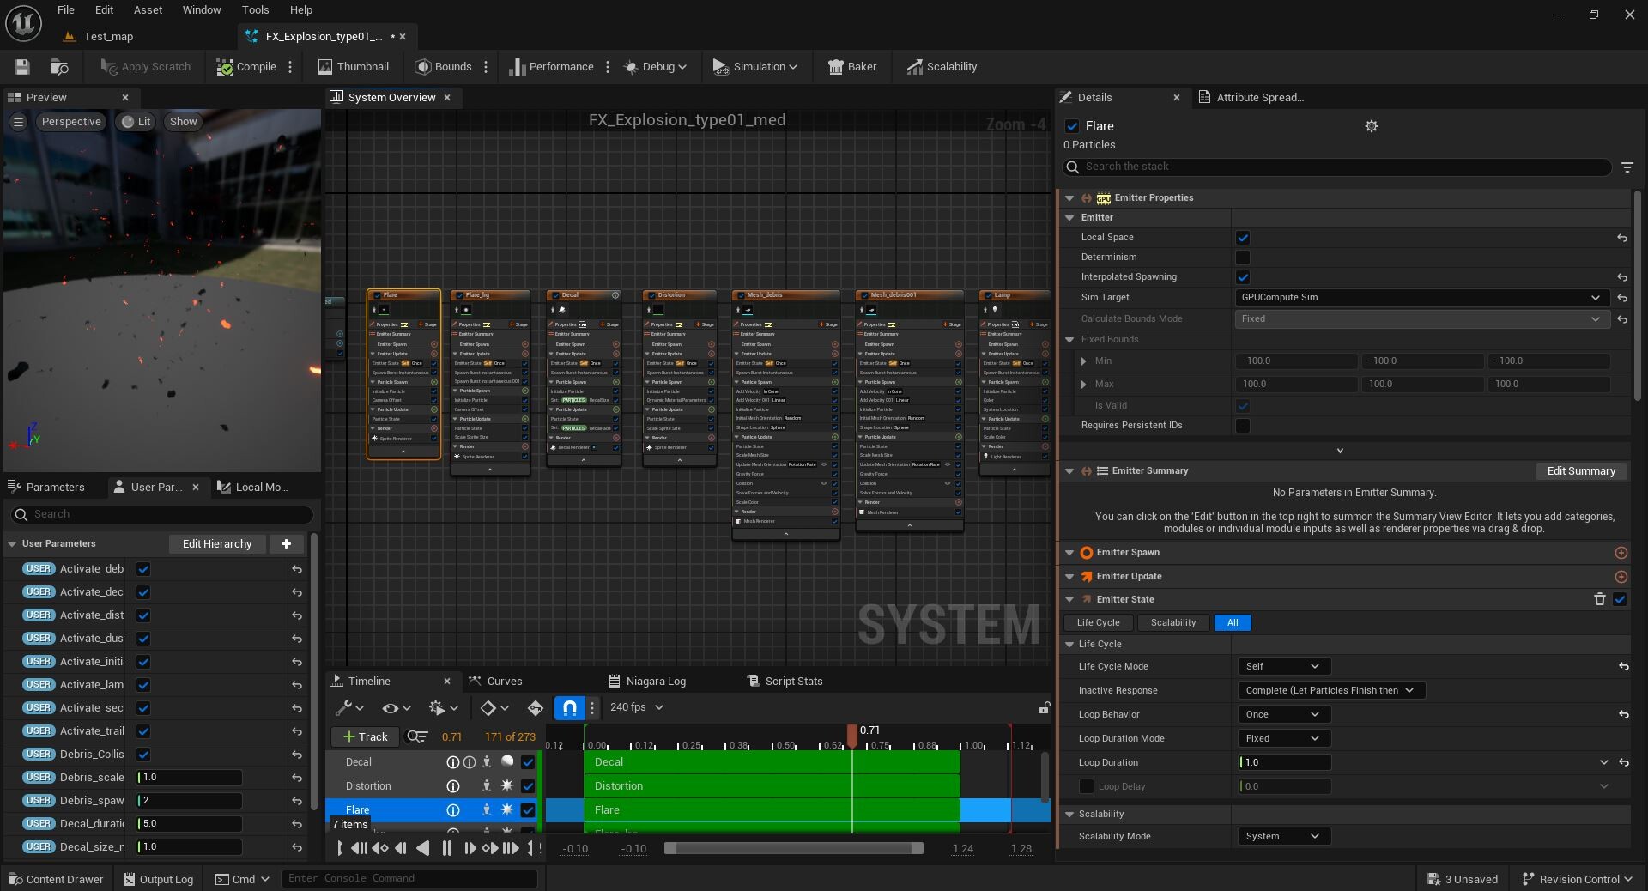The width and height of the screenshot is (1648, 891).
Task: Open the Loop Behavior dropdown
Action: (1283, 714)
